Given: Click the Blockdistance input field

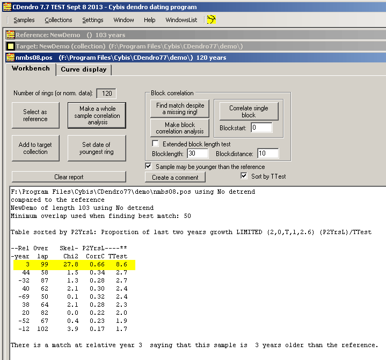Looking at the screenshot, I should tap(268, 153).
